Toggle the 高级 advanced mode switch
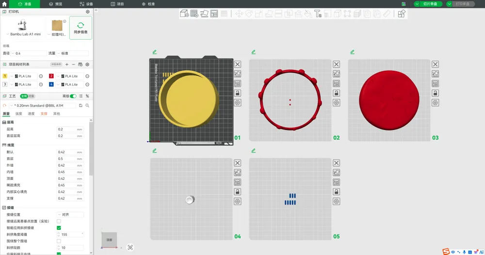 pyautogui.click(x=73, y=96)
